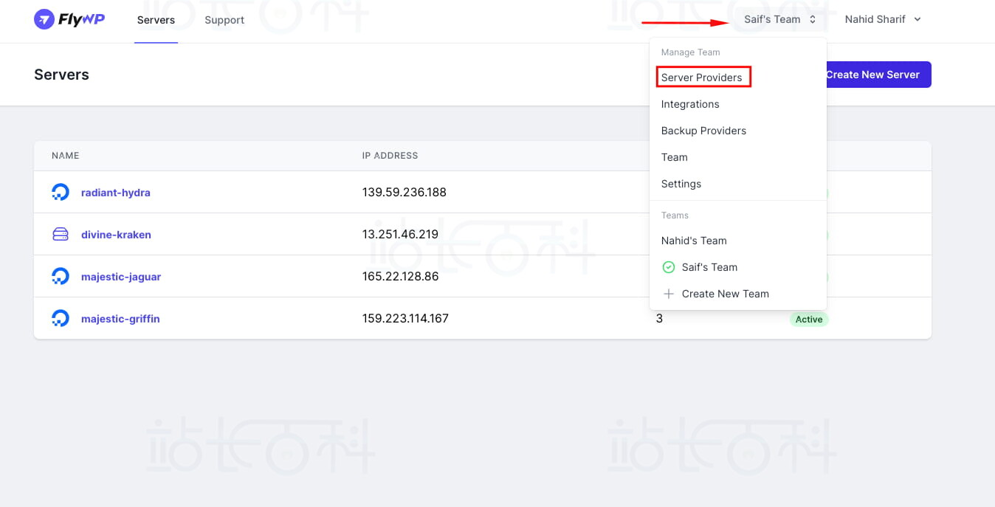The height and width of the screenshot is (507, 995).
Task: Open the Servers tab in top navigation
Action: tap(156, 20)
